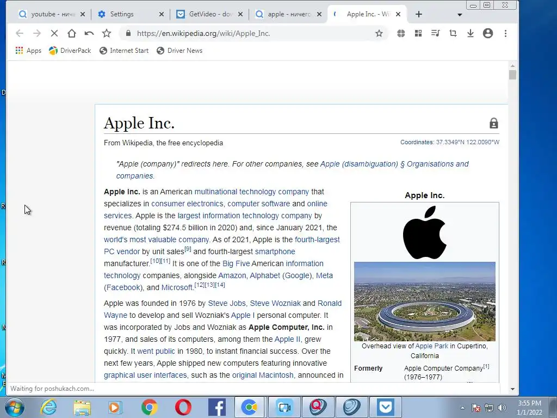Open the Internet Start bookmark
This screenshot has width=557, height=418.
124,51
